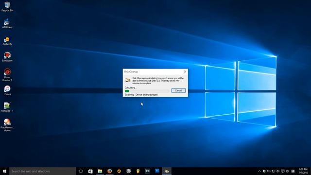The image size is (311, 175).
Task: Close the Disk Cleanup dialog
Action: [x=185, y=71]
